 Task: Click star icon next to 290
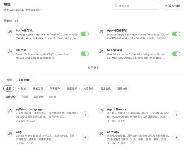pyautogui.click(x=119, y=143)
